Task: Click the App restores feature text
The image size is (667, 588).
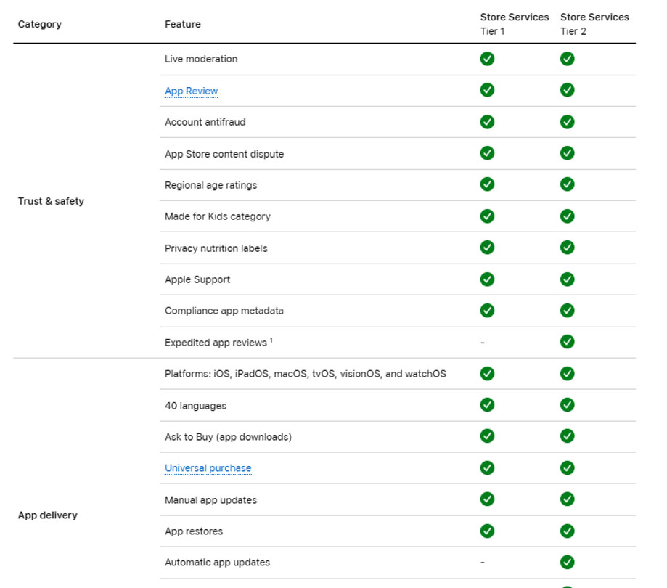Action: click(x=194, y=531)
